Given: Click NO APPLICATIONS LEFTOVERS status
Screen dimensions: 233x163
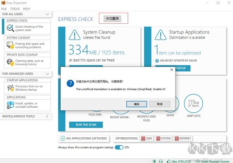Looking at the screenshot, I should (84, 138).
